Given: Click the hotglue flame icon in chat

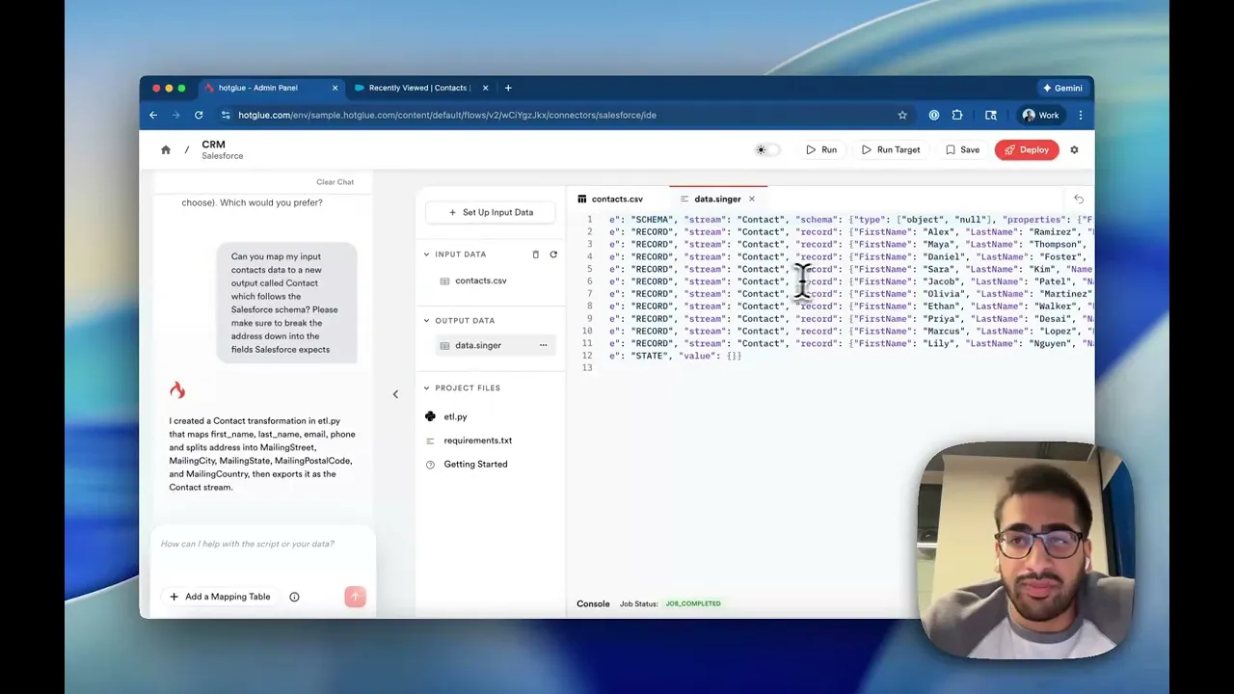Looking at the screenshot, I should click(x=177, y=390).
